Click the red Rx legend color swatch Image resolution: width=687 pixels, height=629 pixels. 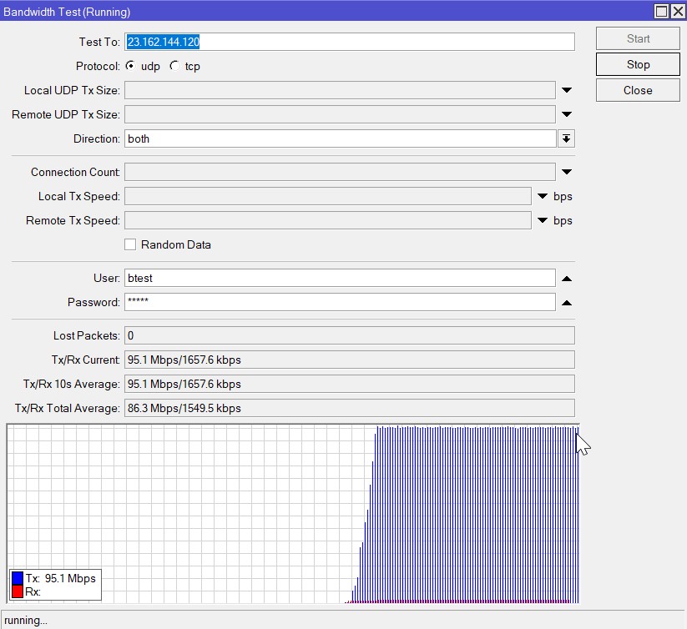[x=18, y=591]
